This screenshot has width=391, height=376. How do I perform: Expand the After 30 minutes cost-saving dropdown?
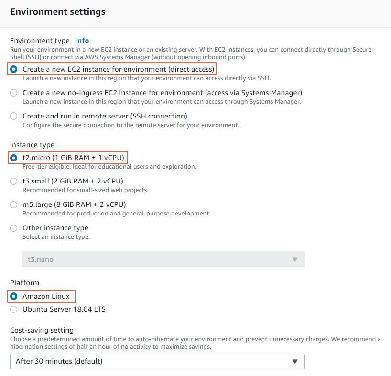click(x=157, y=361)
